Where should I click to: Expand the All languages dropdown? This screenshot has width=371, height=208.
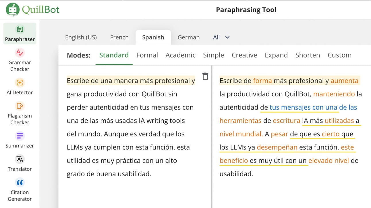pos(221,37)
